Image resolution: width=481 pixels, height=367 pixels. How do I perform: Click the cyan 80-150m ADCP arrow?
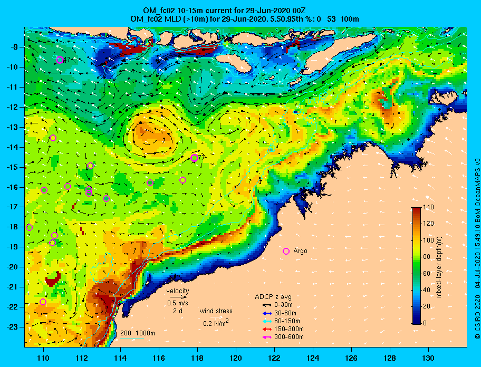tap(267, 321)
